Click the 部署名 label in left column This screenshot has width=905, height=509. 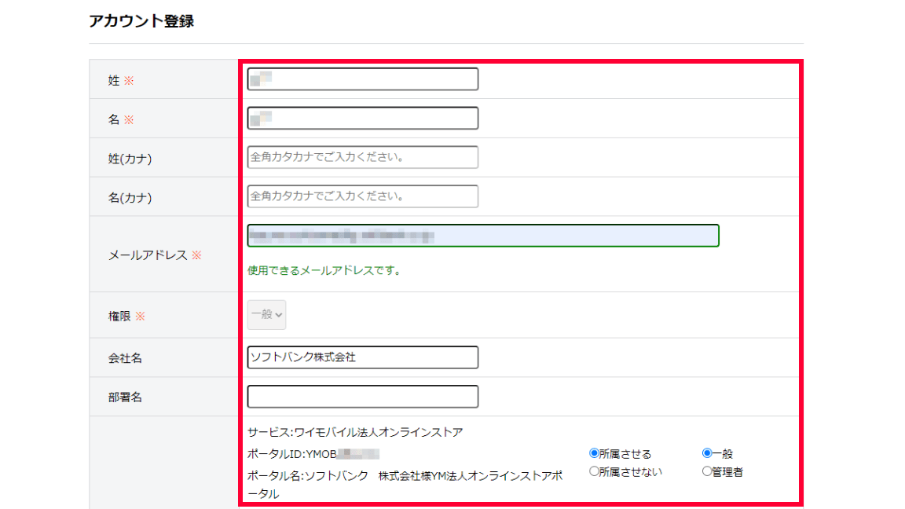point(125,397)
